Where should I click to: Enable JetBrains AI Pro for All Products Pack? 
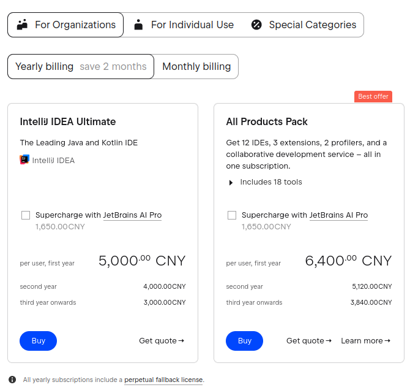click(232, 215)
